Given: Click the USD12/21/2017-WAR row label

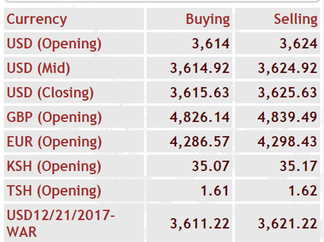Looking at the screenshot, I should pyautogui.click(x=61, y=223).
